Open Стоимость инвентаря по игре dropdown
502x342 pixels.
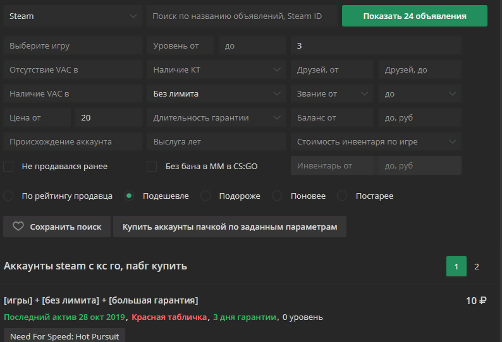tap(376, 141)
